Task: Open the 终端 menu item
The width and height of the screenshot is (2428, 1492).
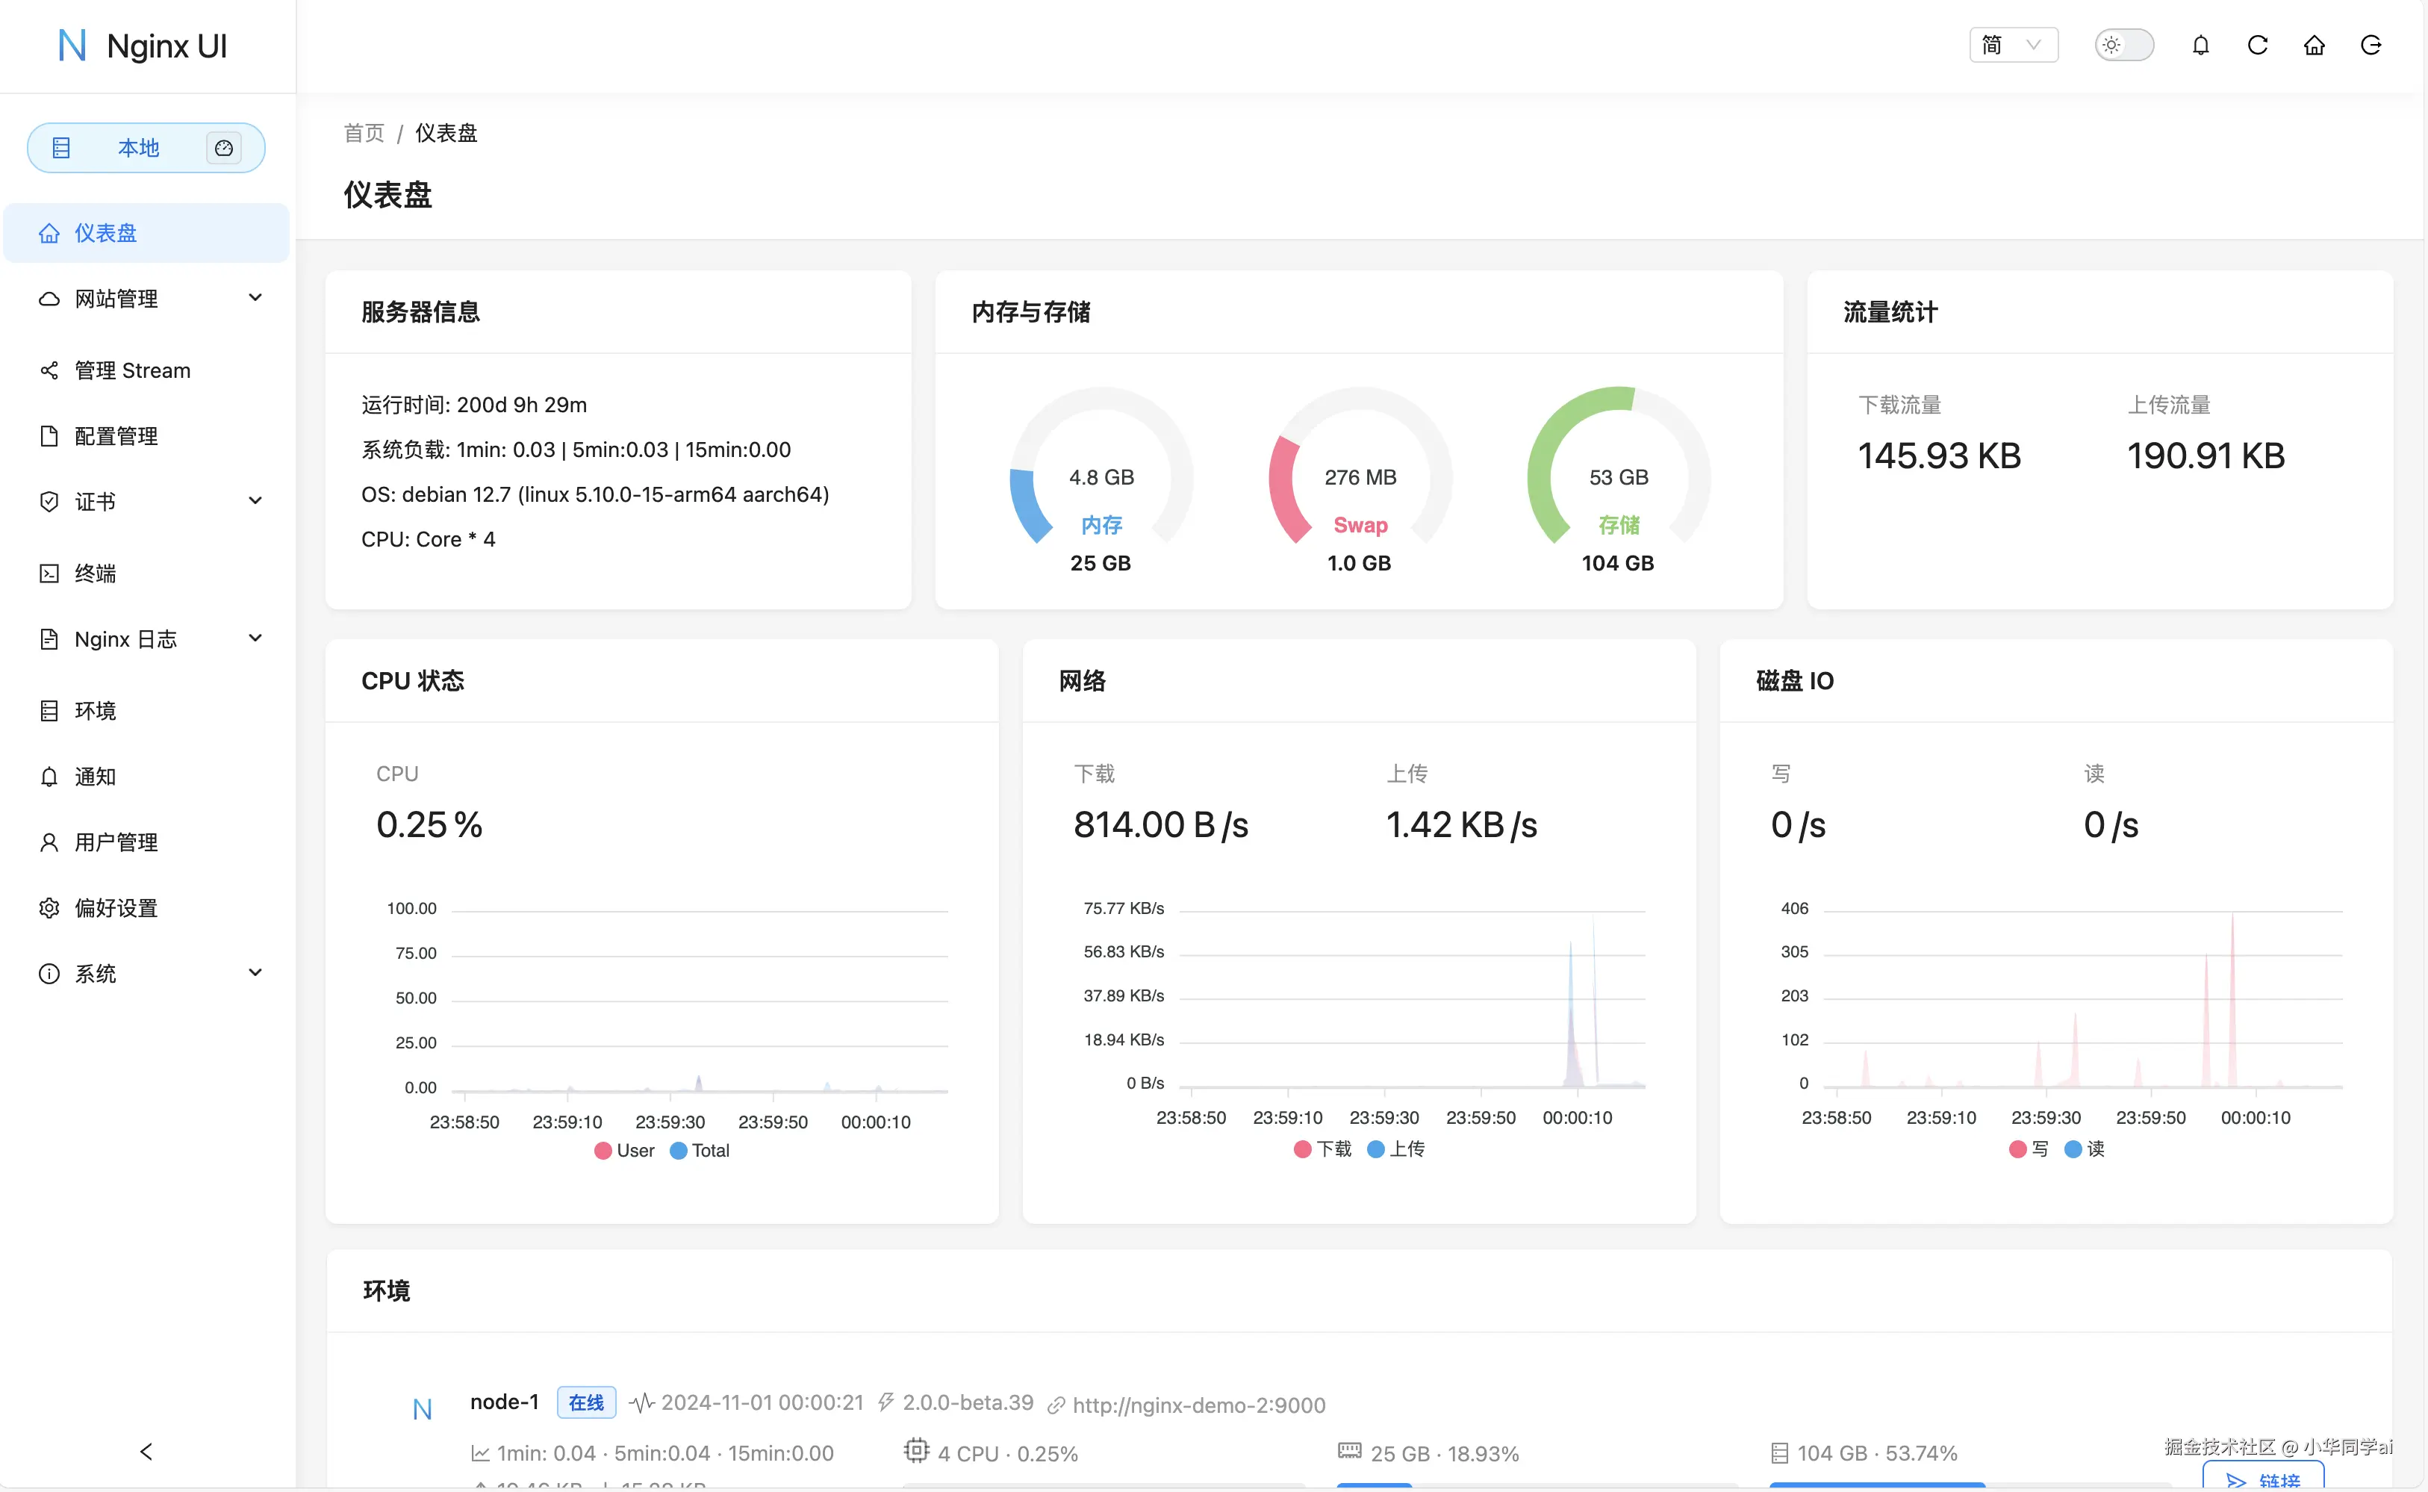Action: point(96,574)
